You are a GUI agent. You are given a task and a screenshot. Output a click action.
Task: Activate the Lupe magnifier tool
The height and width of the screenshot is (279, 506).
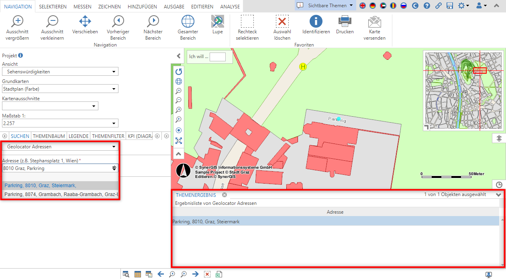pyautogui.click(x=217, y=22)
